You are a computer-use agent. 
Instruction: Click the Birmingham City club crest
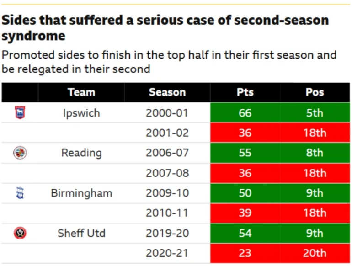20,193
